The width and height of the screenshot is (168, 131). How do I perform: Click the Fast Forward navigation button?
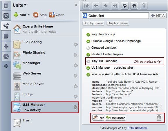pos(115,6)
